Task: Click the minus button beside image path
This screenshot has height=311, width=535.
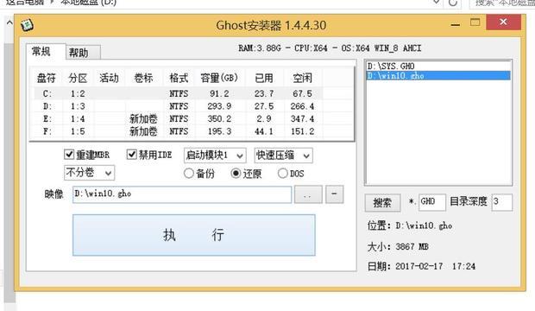Action: 335,194
